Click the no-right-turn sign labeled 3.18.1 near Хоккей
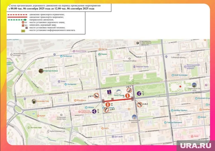The height and width of the screenshot is (151, 215). pos(107,109)
